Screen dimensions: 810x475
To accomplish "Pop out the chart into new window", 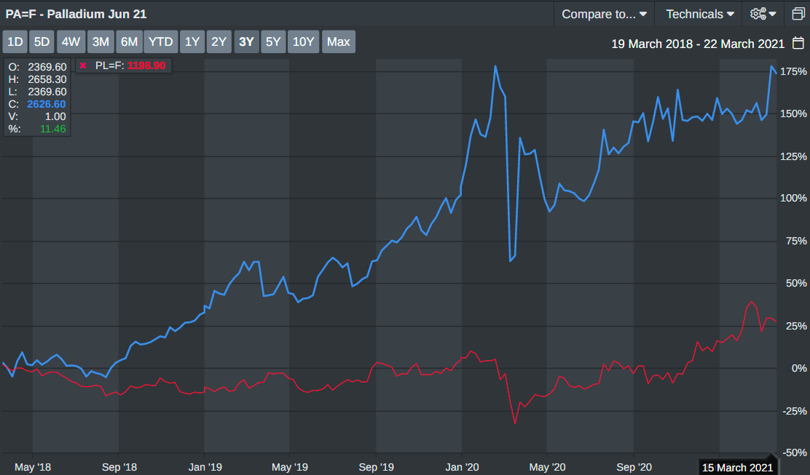I will click(x=798, y=14).
